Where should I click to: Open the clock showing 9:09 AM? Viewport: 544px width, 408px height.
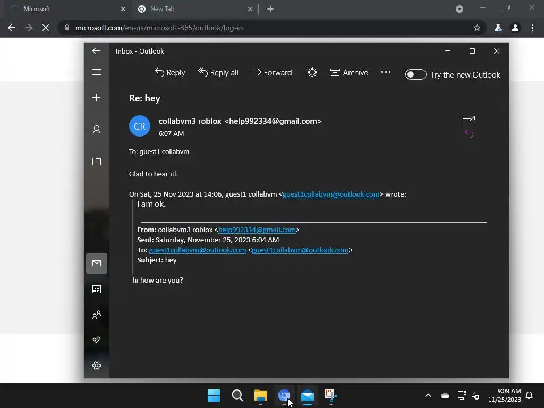[x=505, y=395]
